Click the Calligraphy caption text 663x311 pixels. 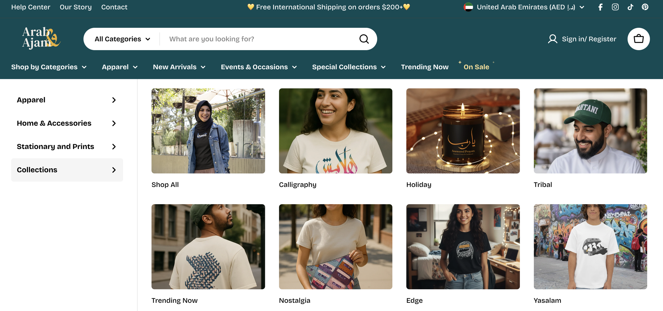298,185
